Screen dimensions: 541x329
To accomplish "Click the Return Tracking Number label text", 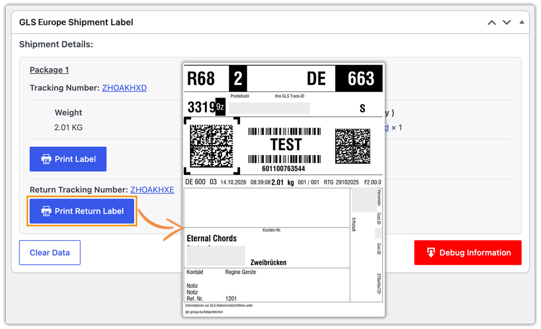I will (x=78, y=190).
